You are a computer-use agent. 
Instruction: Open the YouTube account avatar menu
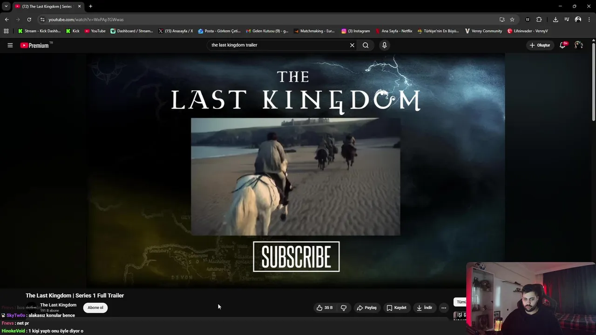tap(578, 45)
